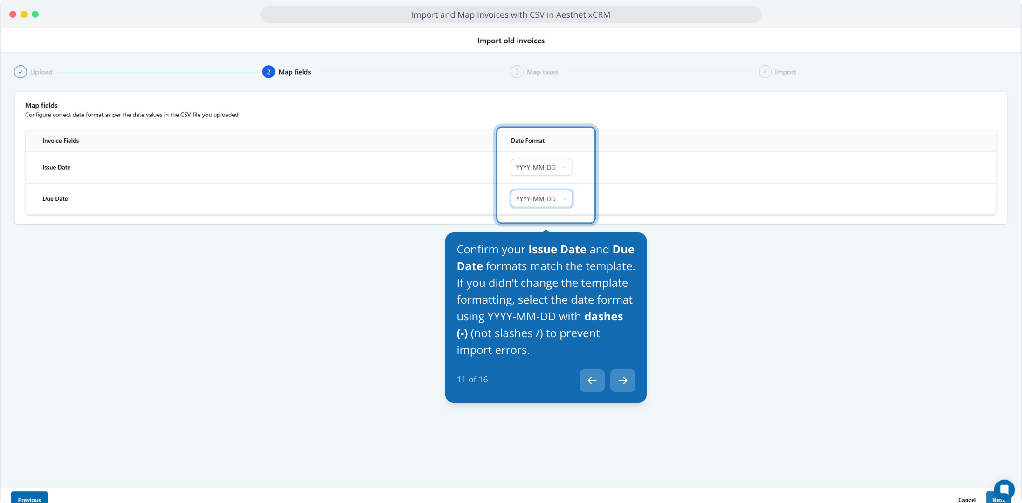Click the step 3 Map taxes circle
This screenshot has width=1022, height=503.
[517, 72]
